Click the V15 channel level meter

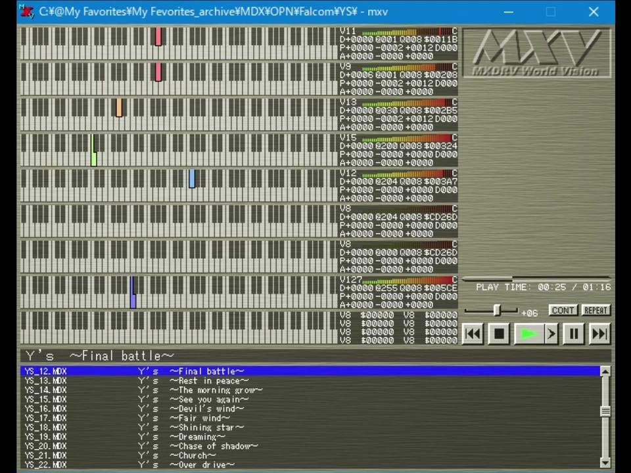tap(406, 139)
